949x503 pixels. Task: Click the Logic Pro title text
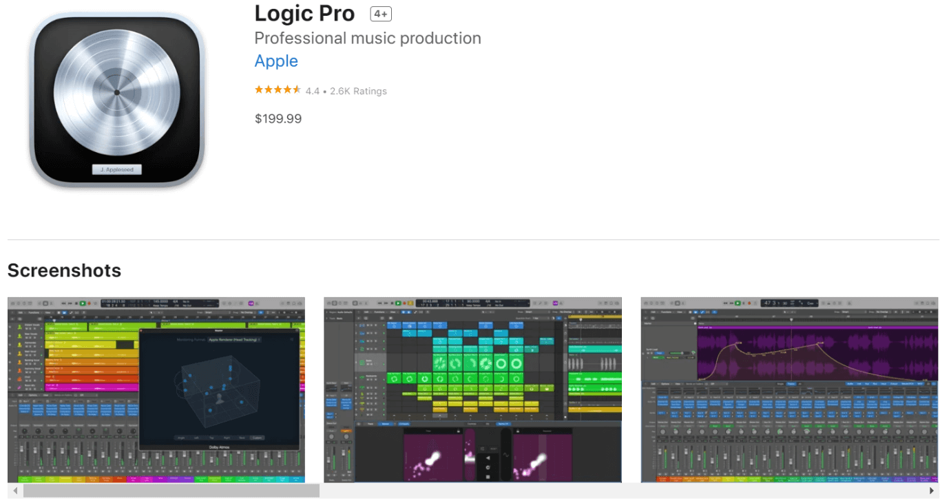coord(304,14)
